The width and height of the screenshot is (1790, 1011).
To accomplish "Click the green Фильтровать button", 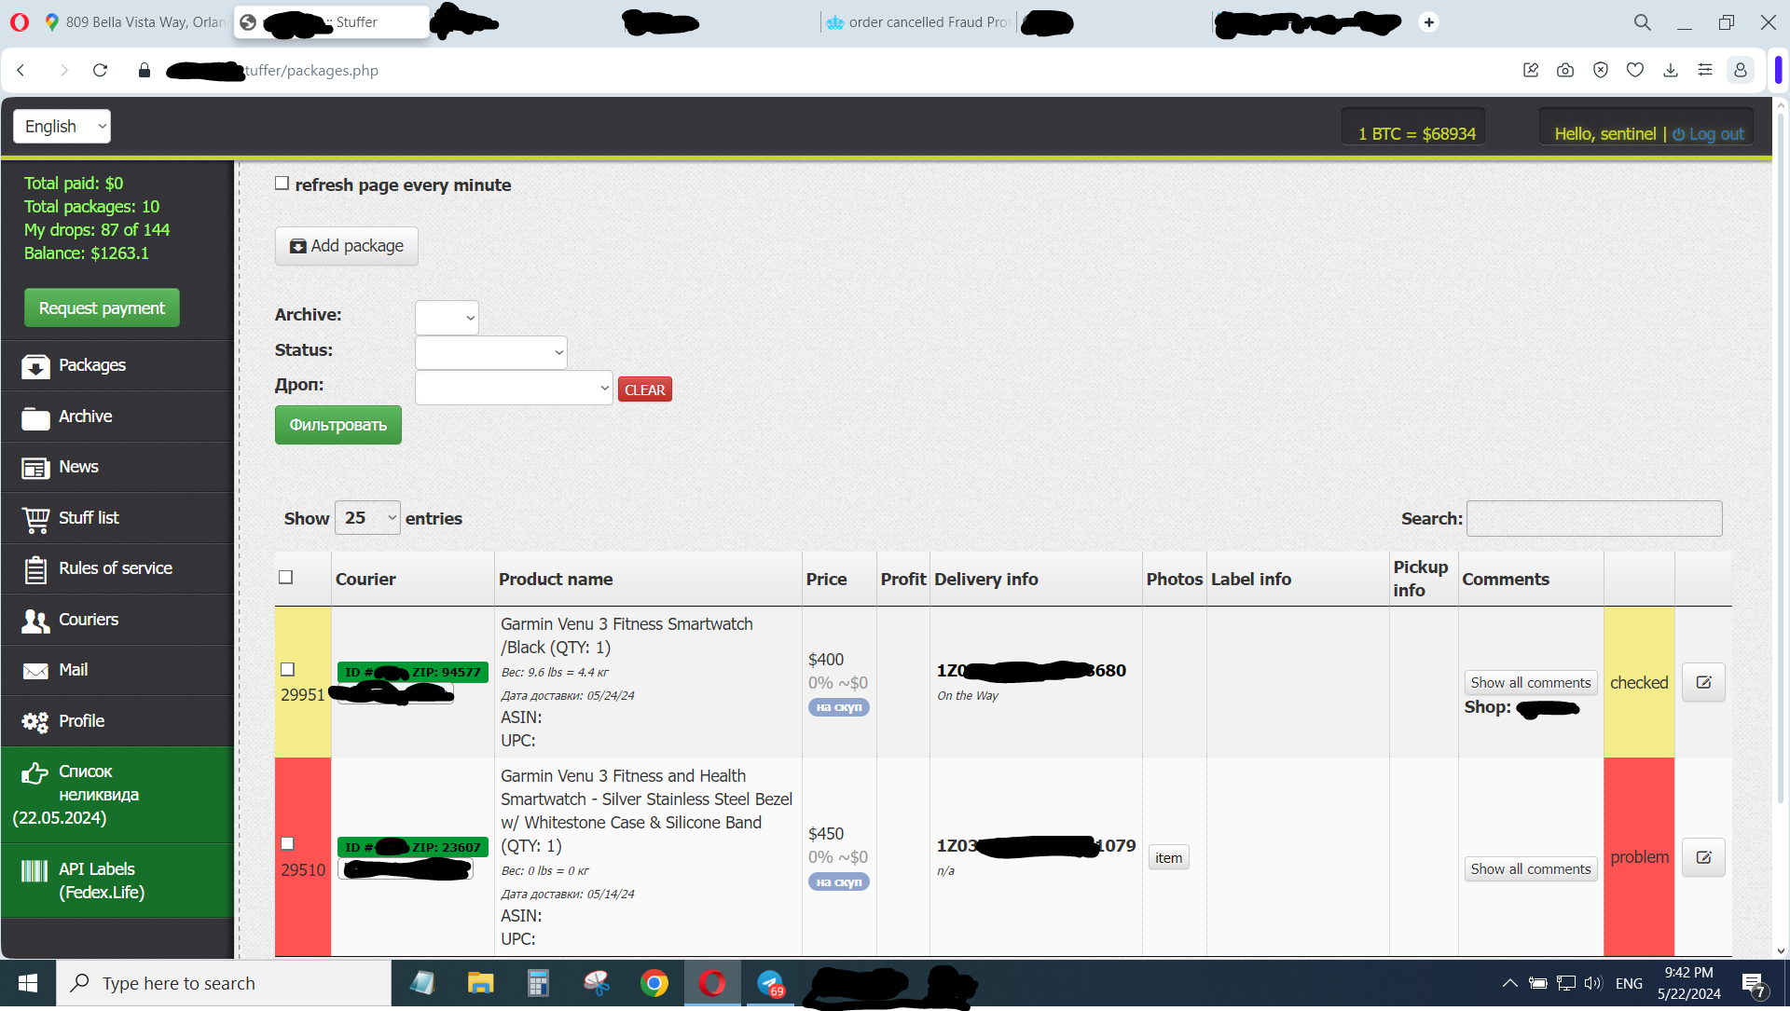I will point(338,425).
